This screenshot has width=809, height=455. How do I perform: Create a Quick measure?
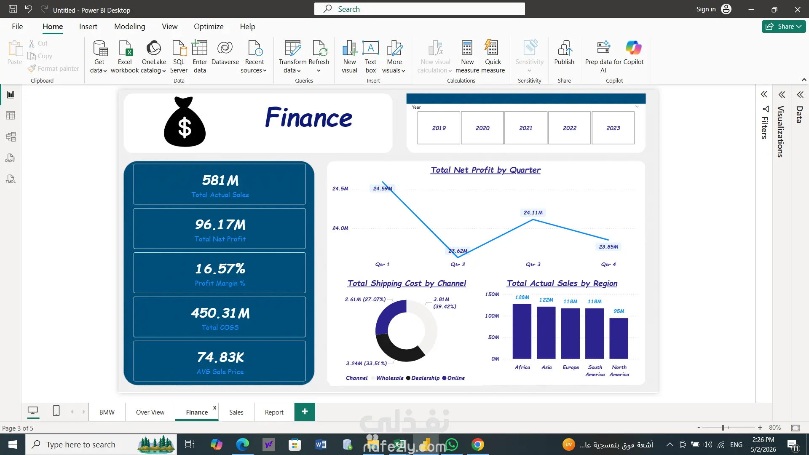pyautogui.click(x=493, y=56)
